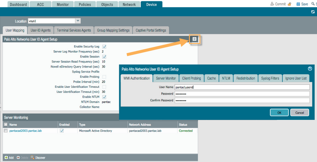Open the Redistribution tab in dialog
This screenshot has width=317, height=162.
[246, 78]
